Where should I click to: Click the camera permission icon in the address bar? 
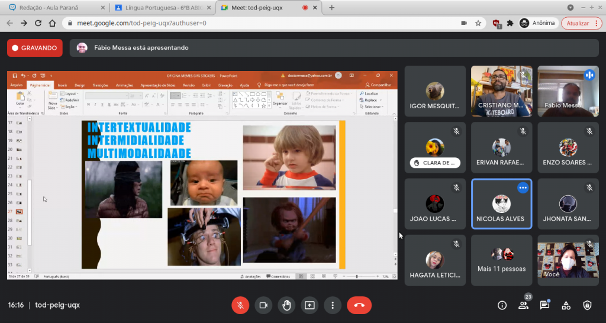point(464,23)
